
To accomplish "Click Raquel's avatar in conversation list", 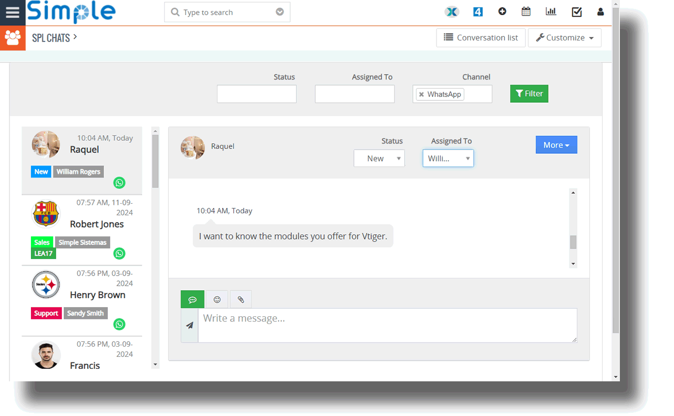I will (x=46, y=144).
